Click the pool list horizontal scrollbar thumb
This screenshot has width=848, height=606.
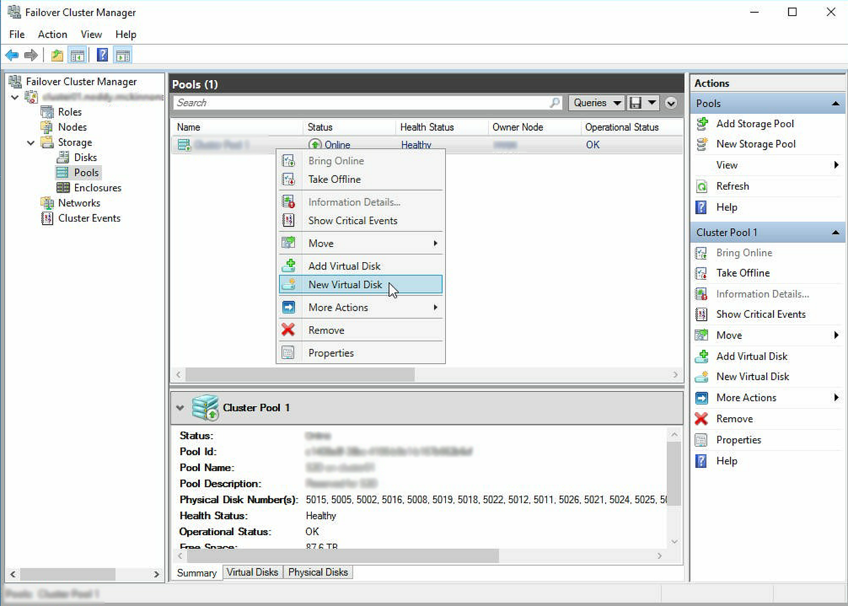300,375
